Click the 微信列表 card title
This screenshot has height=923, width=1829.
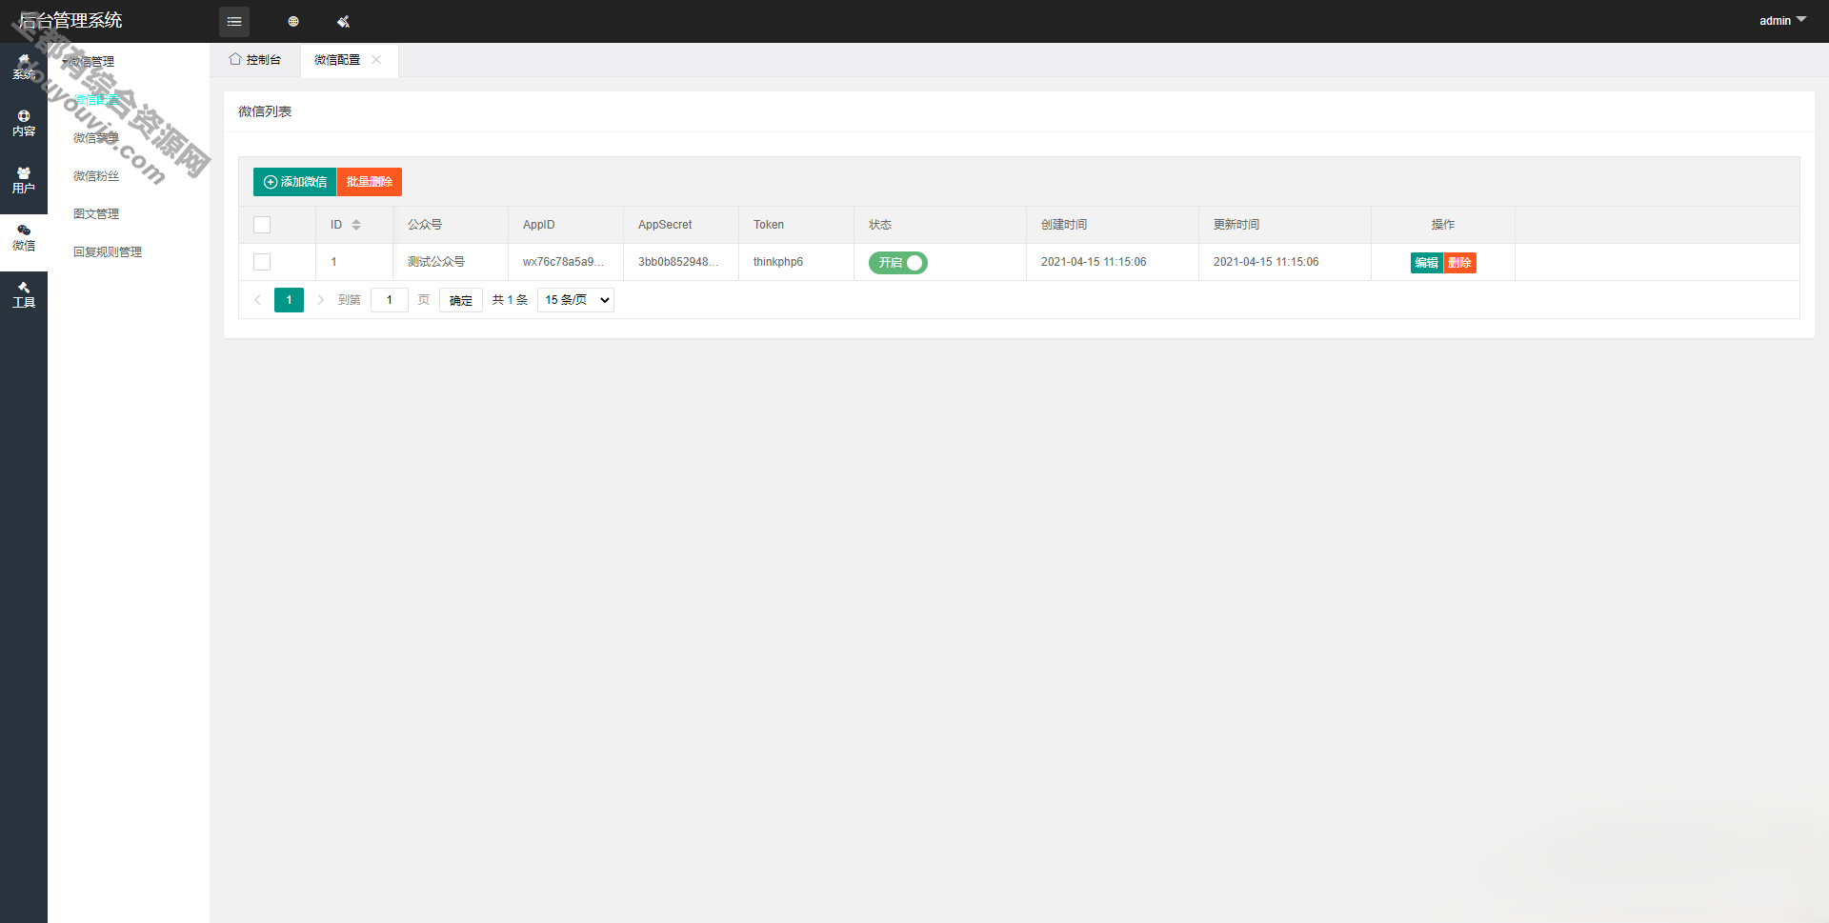coord(265,111)
